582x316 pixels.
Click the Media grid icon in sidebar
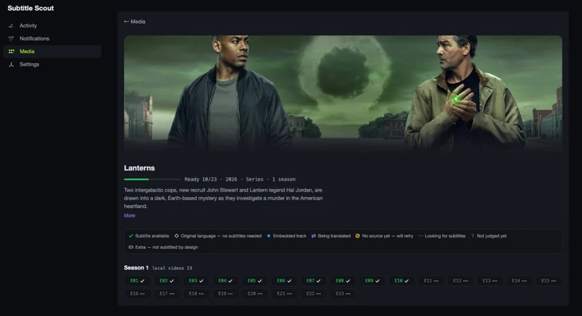point(11,52)
